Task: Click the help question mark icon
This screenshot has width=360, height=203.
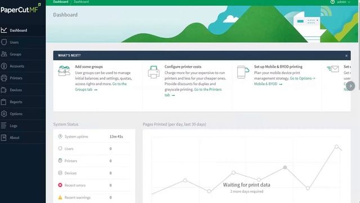Action: pos(332,2)
